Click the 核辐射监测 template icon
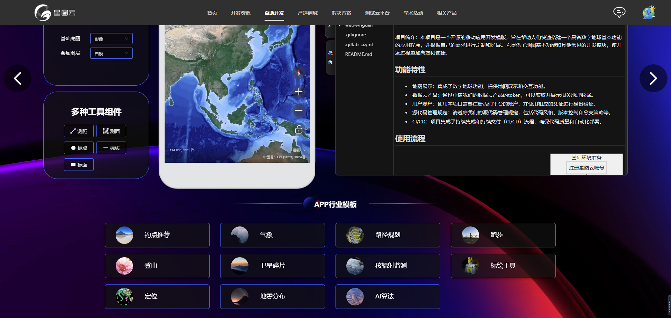The height and width of the screenshot is (318, 671). click(x=355, y=266)
